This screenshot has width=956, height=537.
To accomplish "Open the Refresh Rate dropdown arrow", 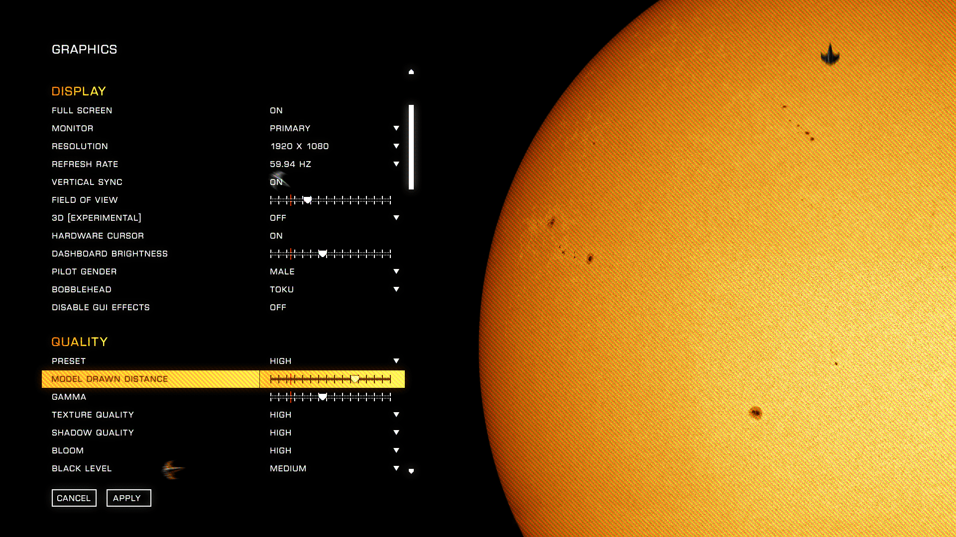I will click(396, 164).
